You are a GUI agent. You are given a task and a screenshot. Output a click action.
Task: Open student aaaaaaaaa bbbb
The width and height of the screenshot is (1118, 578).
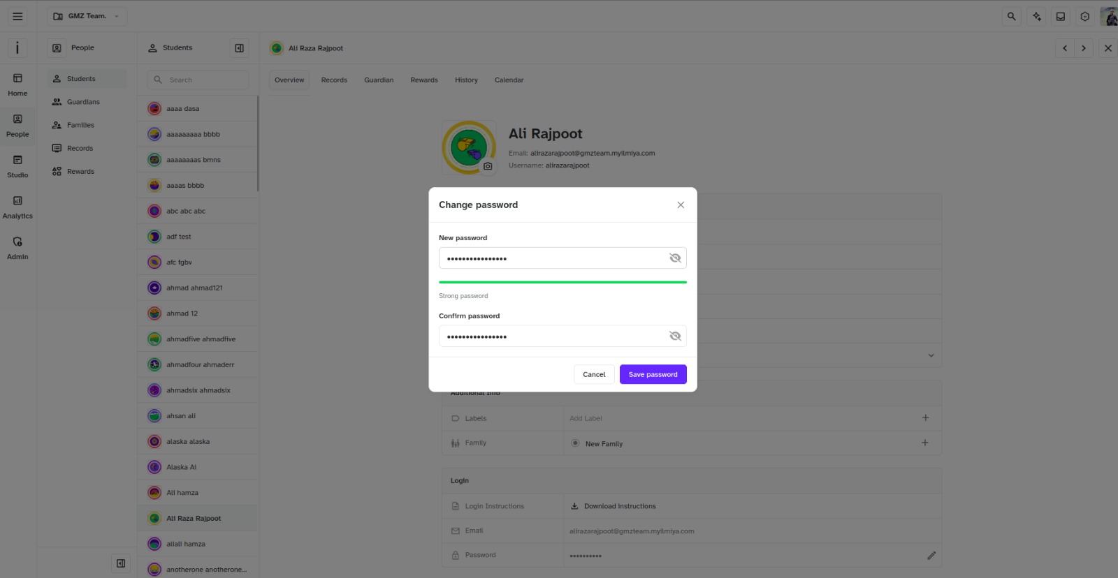(198, 134)
